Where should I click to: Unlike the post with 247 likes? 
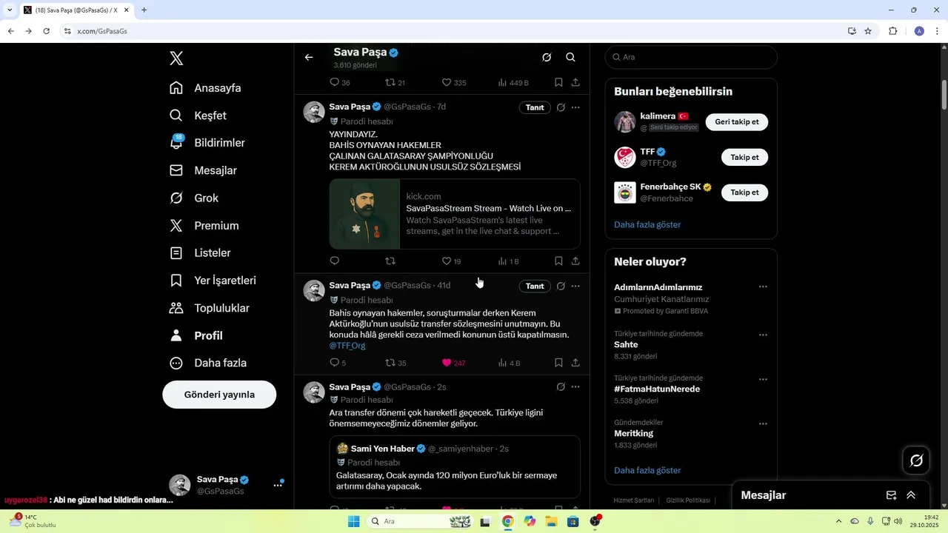pyautogui.click(x=454, y=363)
